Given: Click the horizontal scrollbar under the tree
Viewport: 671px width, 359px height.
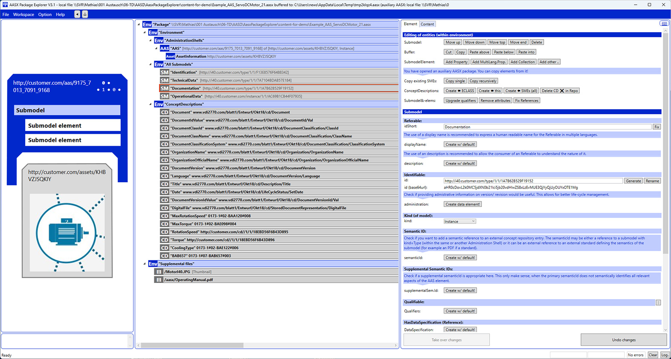Looking at the screenshot, I should coord(192,345).
